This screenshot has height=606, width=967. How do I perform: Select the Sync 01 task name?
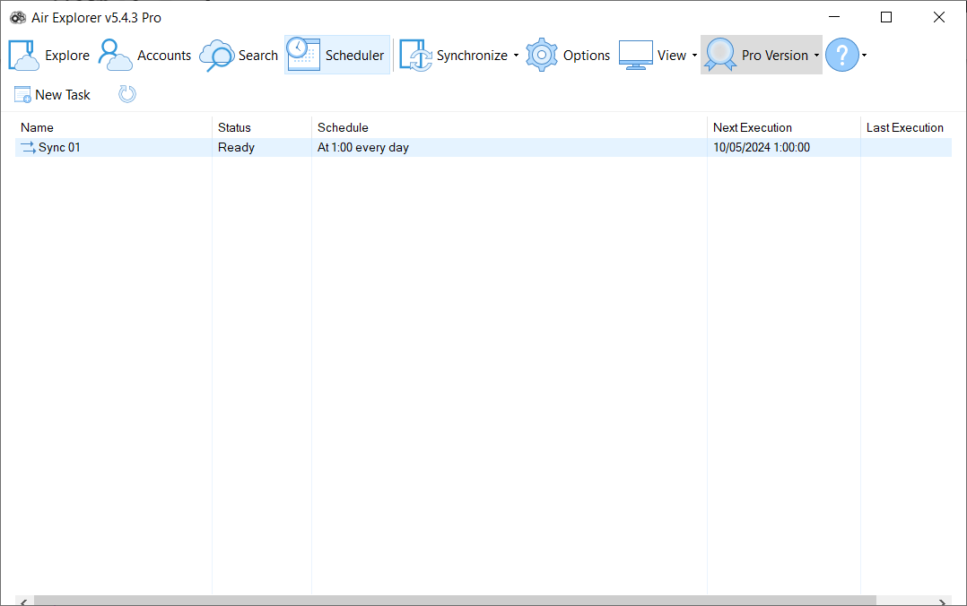tap(59, 147)
